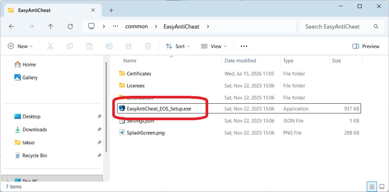Screen dimensions: 389x192
Task: Click pin icon next to takuo
Action: pos(99,143)
